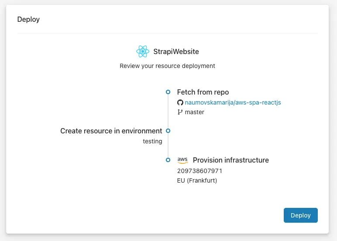The height and width of the screenshot is (241, 337).
Task: Click the GitHub octocat icon
Action: pos(180,102)
